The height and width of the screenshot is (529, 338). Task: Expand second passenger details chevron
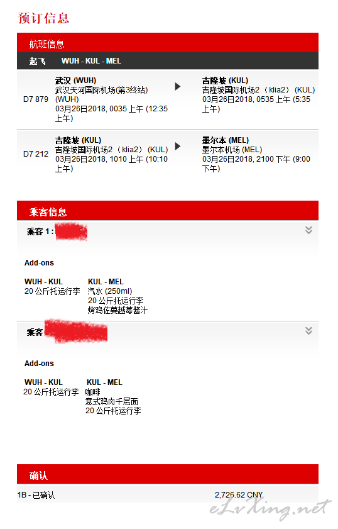[x=308, y=331]
